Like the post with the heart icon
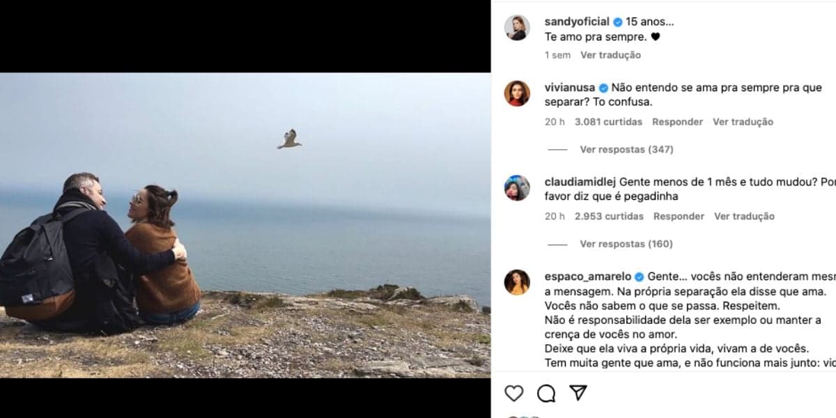Screen dimensions: 836x418 513,394
